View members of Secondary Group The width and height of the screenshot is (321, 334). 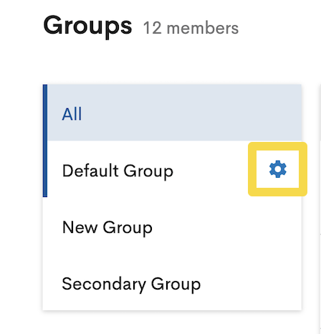click(172, 283)
